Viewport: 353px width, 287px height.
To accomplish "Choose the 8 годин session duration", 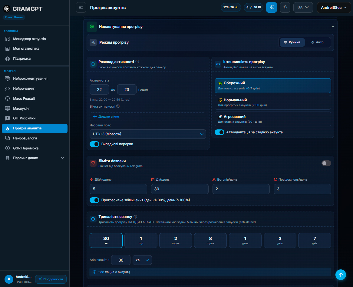I will pos(210,241).
